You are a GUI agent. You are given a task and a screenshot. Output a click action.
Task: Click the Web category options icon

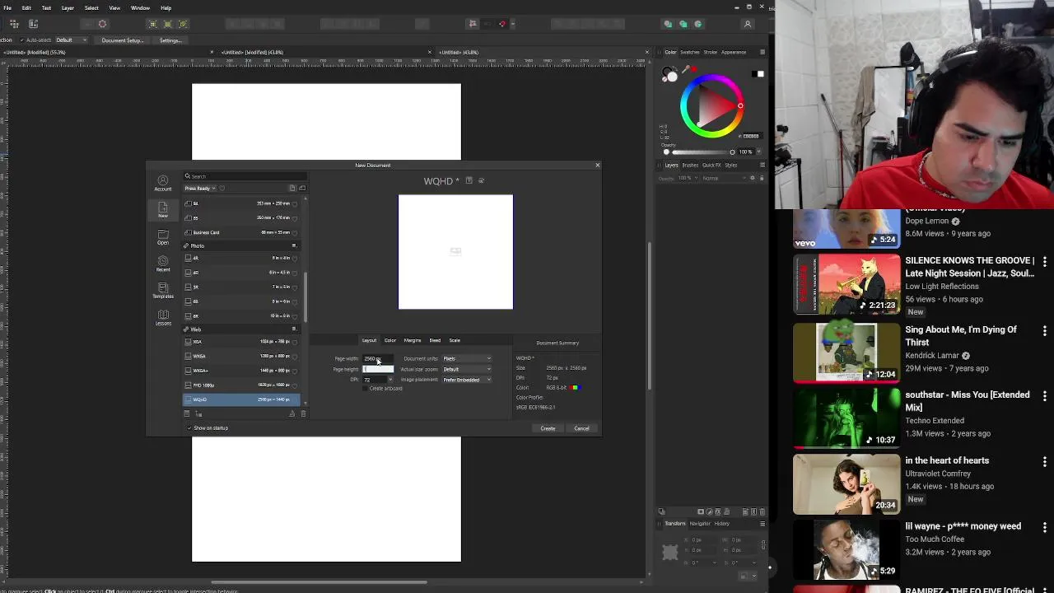click(x=294, y=329)
